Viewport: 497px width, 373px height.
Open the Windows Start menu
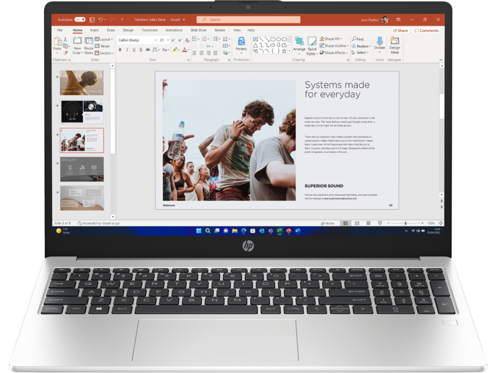pos(199,231)
